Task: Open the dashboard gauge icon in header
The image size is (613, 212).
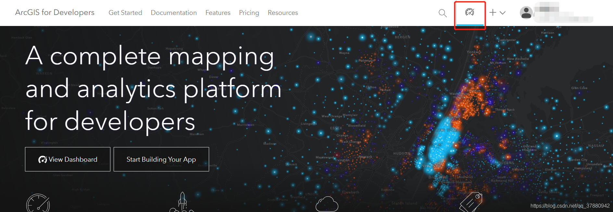Action: point(469,12)
